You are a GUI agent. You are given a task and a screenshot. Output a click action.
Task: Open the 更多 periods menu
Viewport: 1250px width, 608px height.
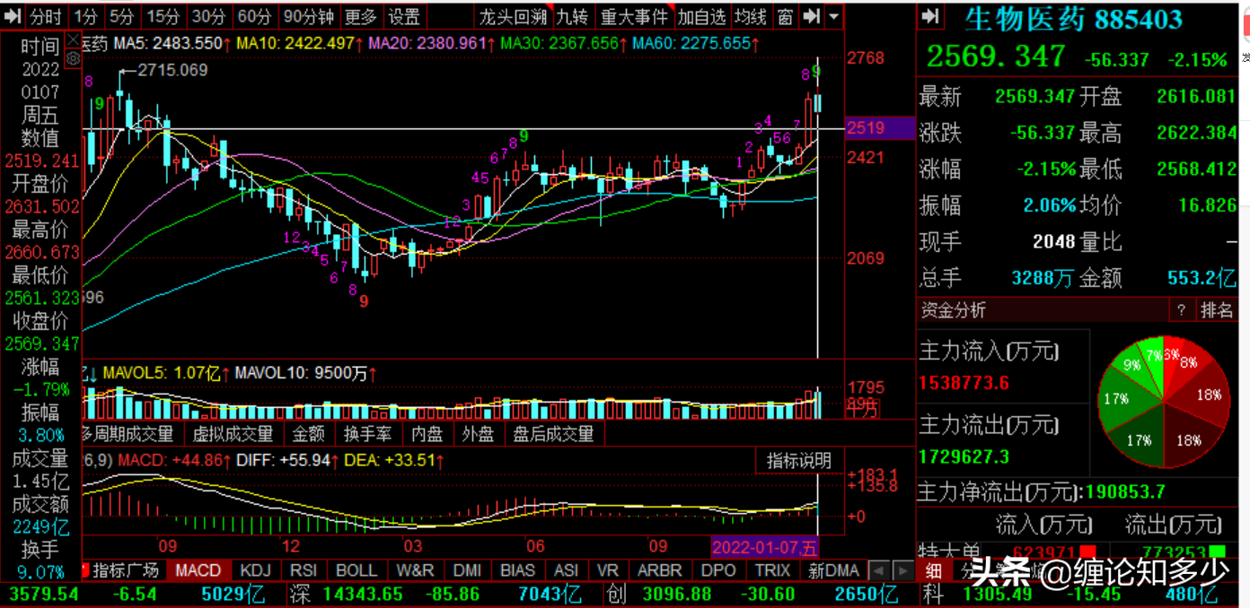point(361,16)
